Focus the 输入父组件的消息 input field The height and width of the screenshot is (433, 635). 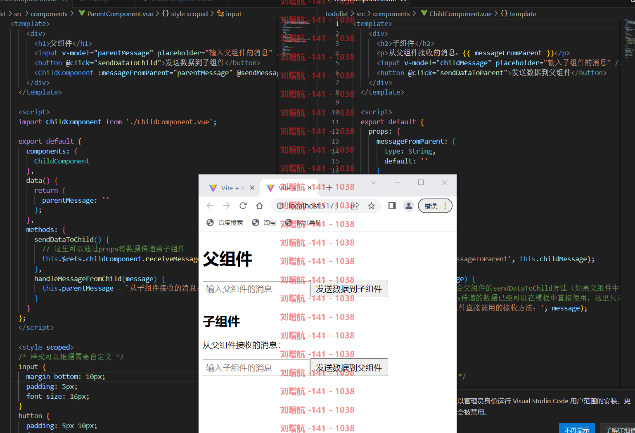tap(256, 289)
